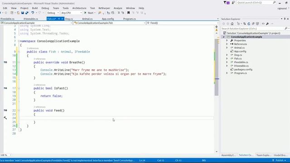Click the override marker icon beside line 11
The width and height of the screenshot is (290, 163).
(5, 62)
